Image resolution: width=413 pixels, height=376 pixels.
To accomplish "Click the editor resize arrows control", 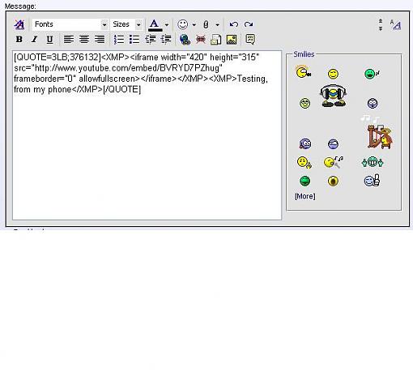I will (381, 25).
